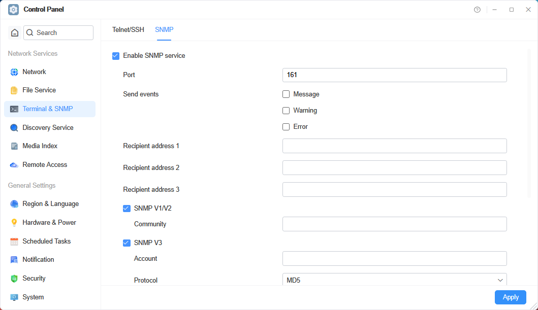Select the SNMP tab
This screenshot has width=538, height=310.
point(164,29)
